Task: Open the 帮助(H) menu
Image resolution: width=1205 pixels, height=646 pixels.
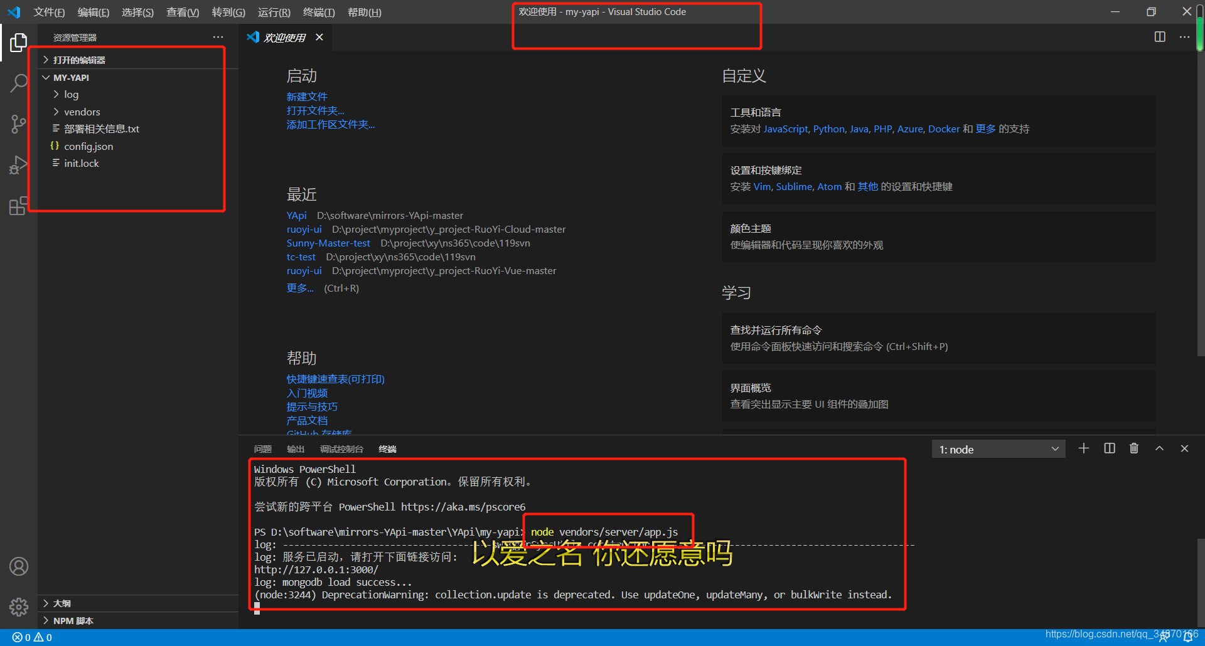Action: 364,12
